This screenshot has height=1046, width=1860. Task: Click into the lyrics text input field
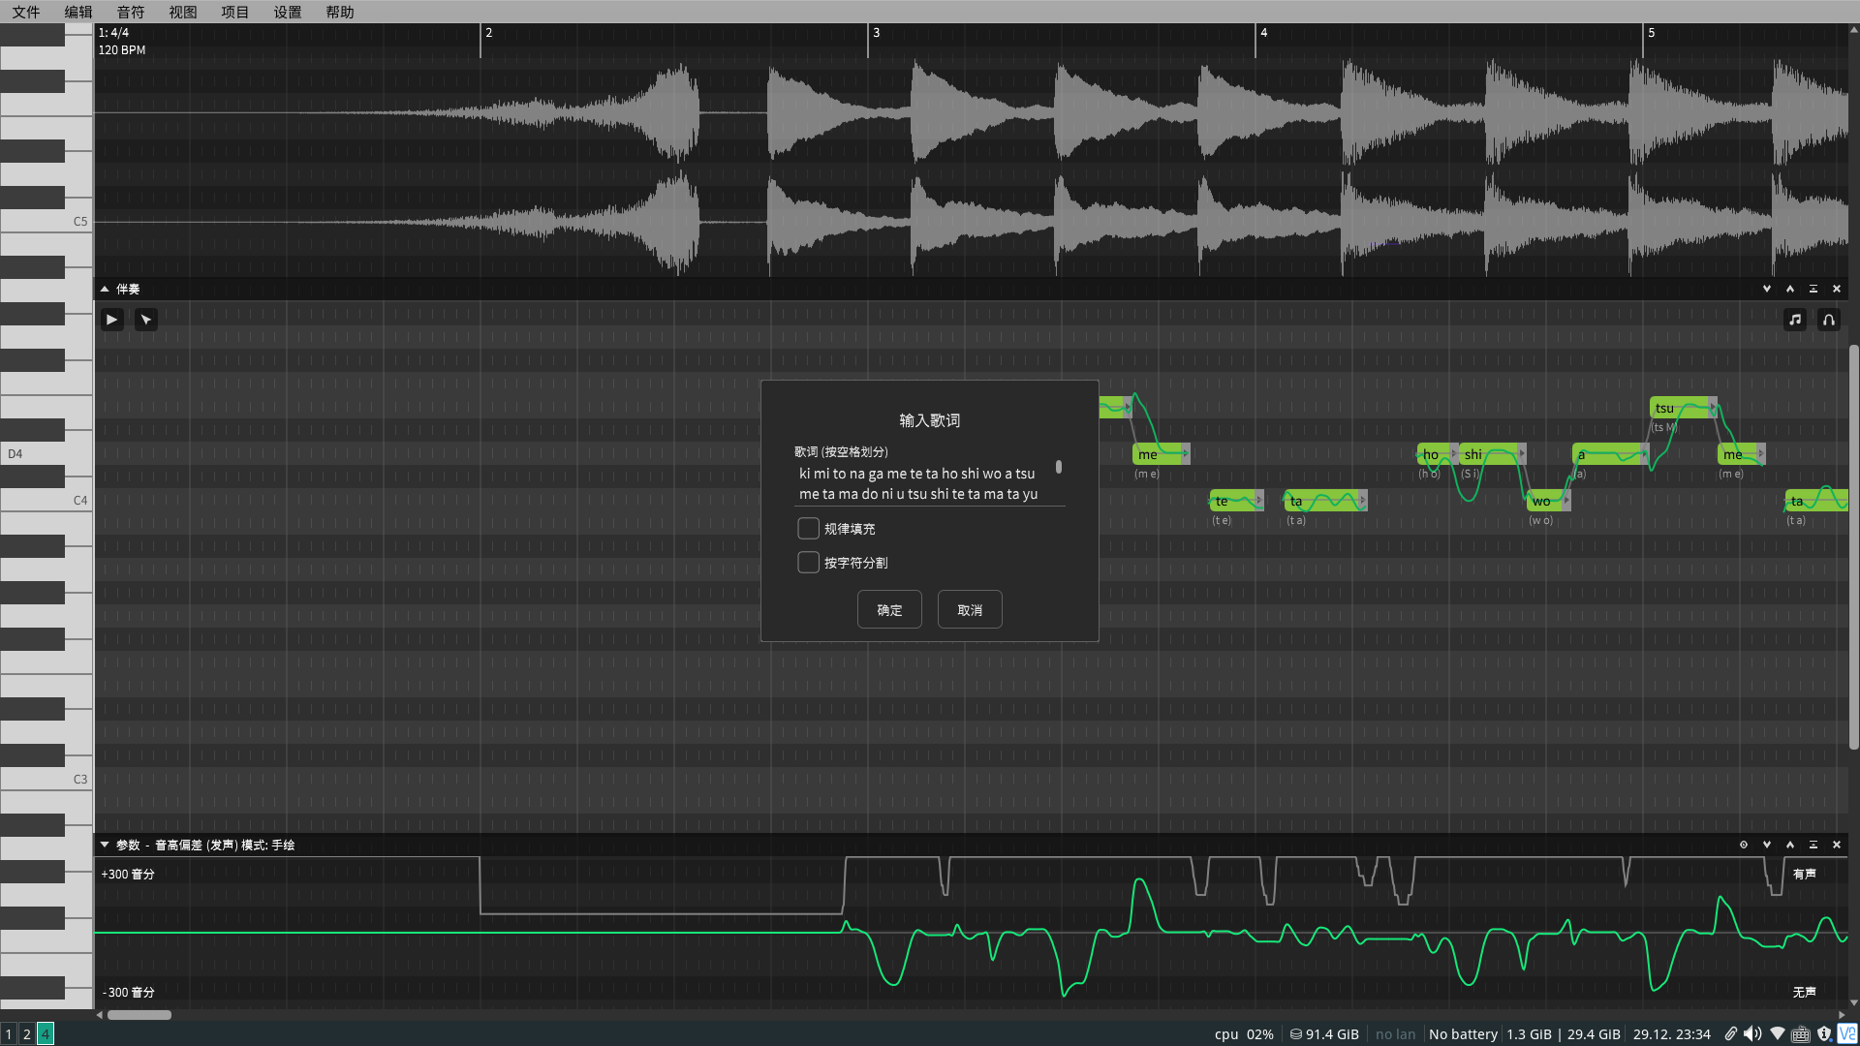(920, 483)
